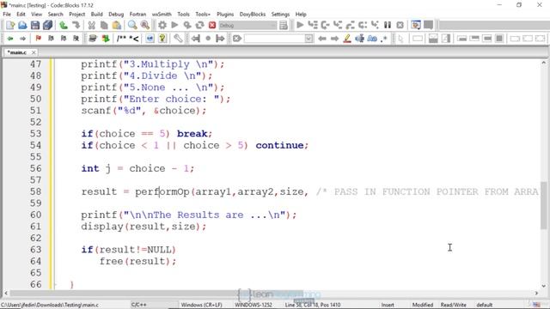Click 'display(result,size)' on line 61
The image size is (550, 309).
(141, 226)
